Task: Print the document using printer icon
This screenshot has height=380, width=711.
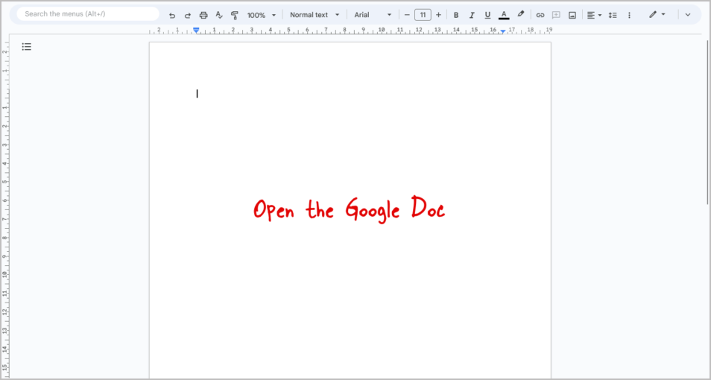Action: coord(203,15)
